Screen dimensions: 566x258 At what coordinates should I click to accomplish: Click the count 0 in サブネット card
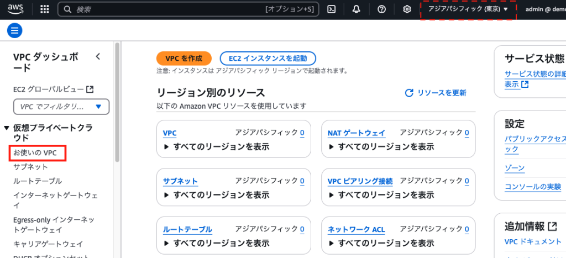[302, 181]
